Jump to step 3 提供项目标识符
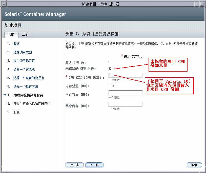Screen dimensions: 206x173 [24, 61]
